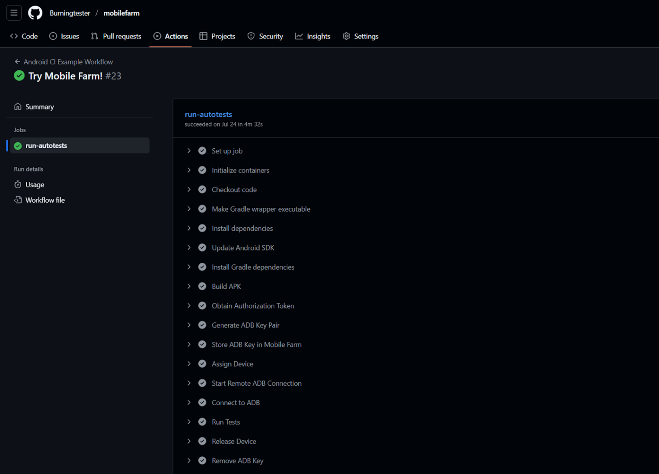
Task: Click the Summary home icon
Action: (x=18, y=107)
